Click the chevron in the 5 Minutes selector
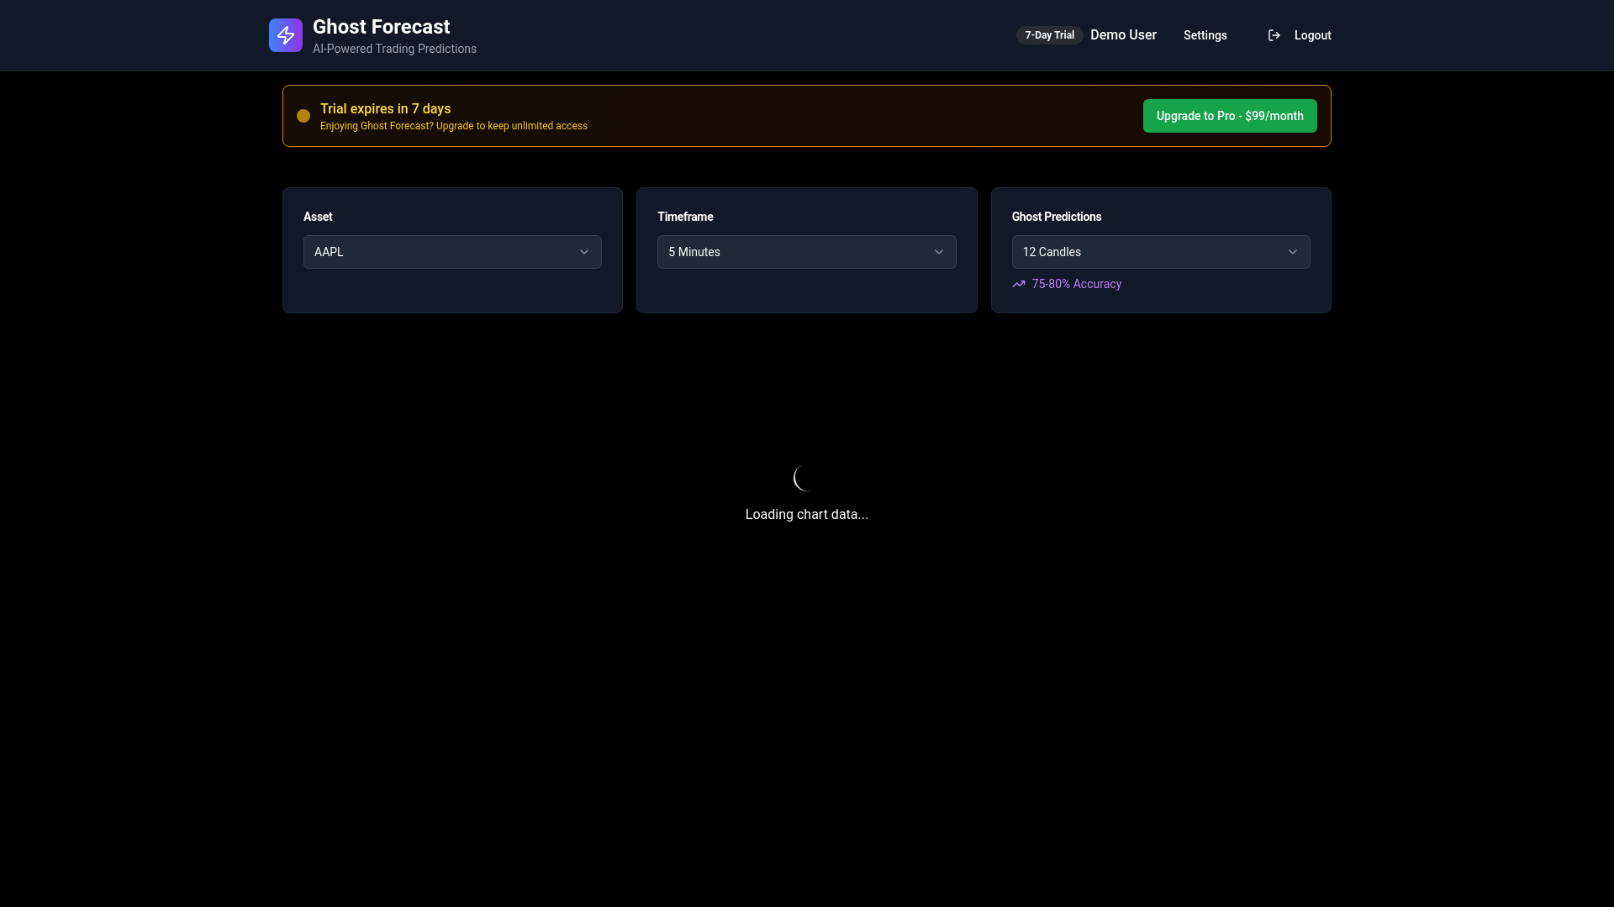1614x907 pixels. click(x=939, y=252)
